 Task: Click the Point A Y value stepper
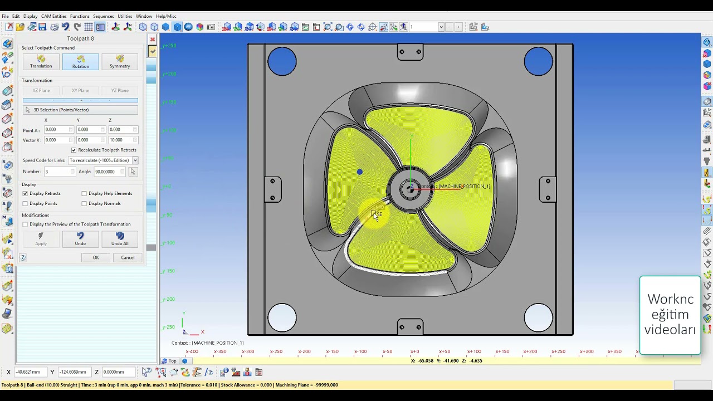pos(103,129)
